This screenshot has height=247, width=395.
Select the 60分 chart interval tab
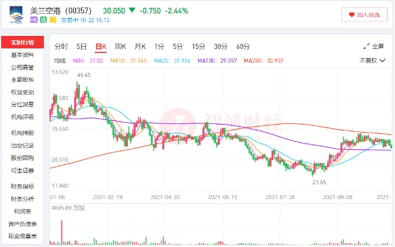click(x=243, y=47)
